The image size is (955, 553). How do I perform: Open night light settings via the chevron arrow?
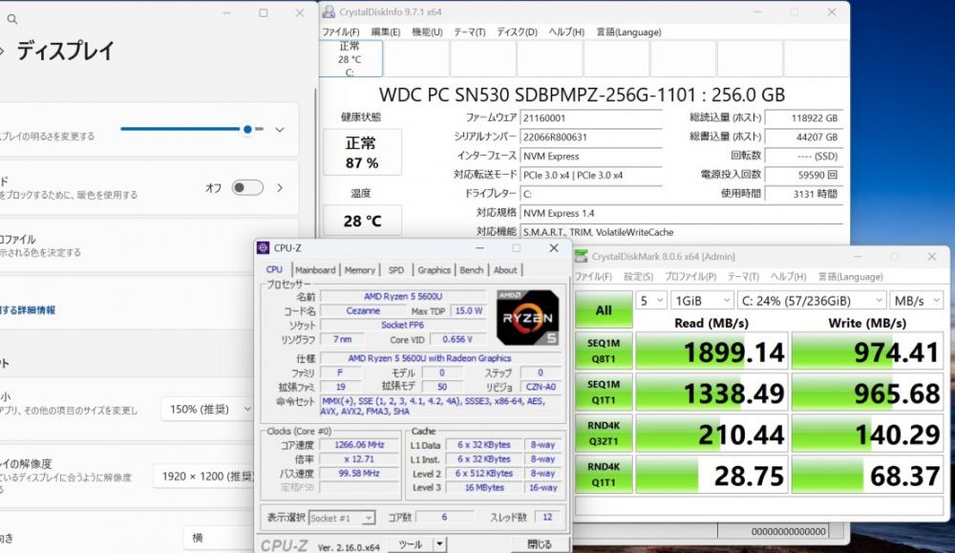pos(280,187)
